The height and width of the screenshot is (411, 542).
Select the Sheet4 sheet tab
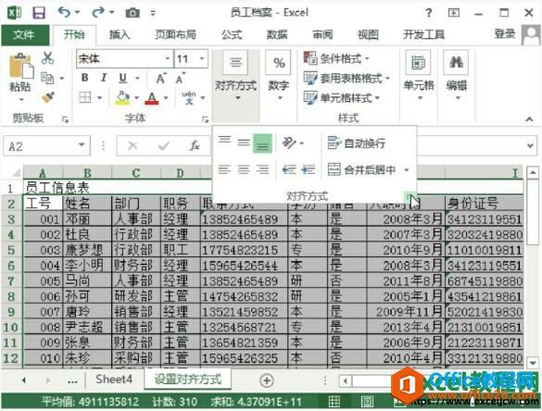114,380
